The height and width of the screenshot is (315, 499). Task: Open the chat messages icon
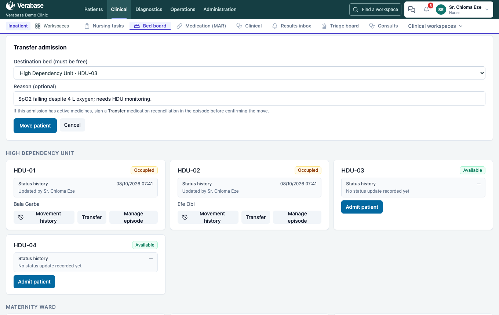click(412, 10)
